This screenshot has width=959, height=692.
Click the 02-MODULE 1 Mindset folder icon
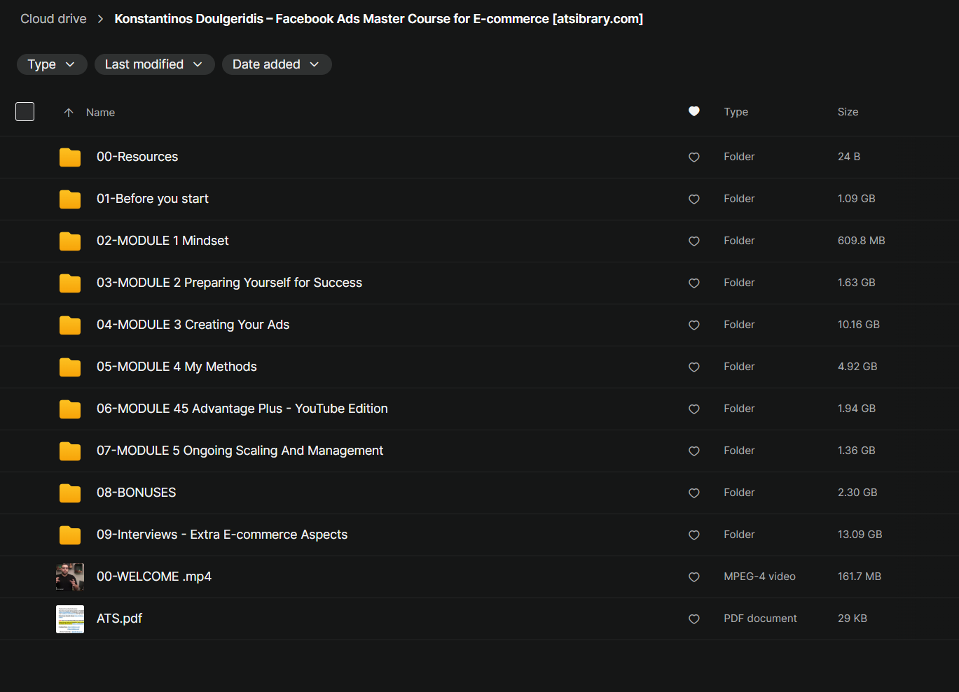point(70,241)
